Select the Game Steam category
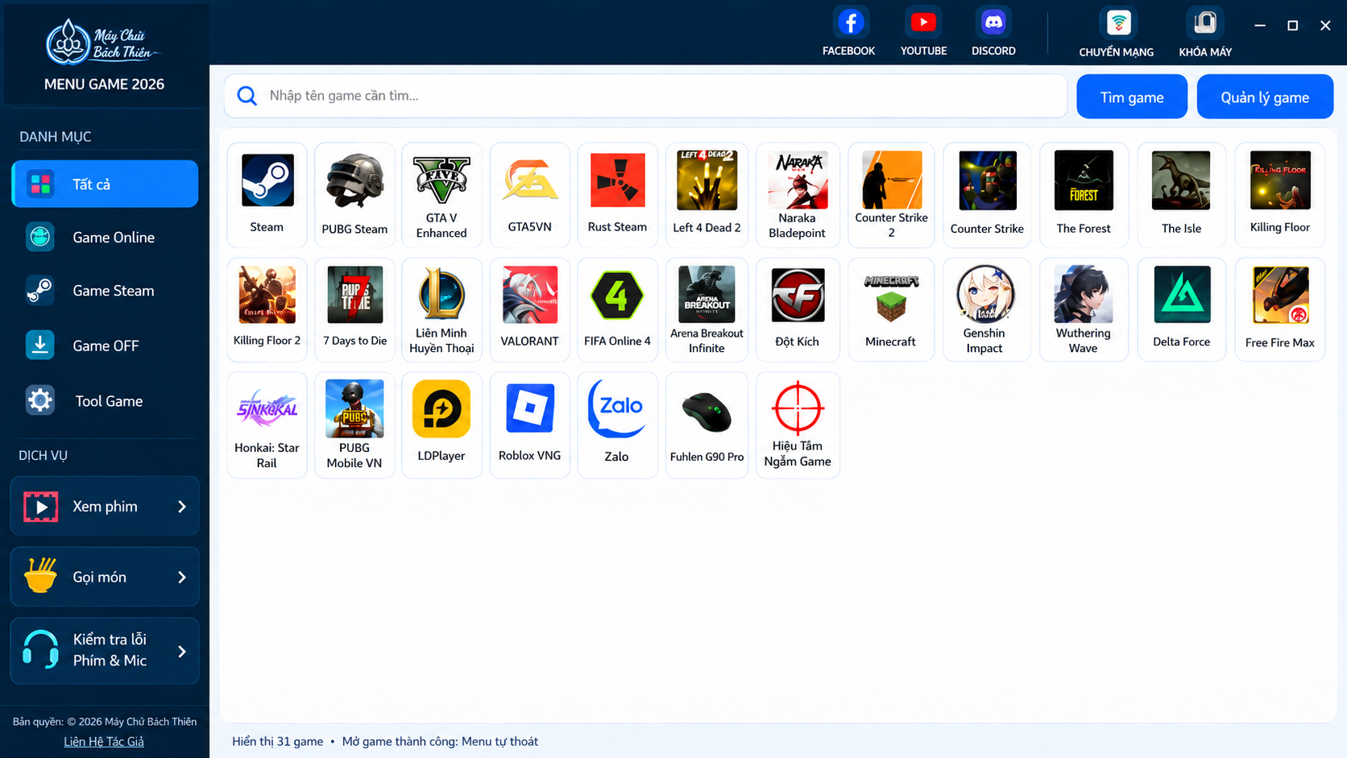Screen dimensions: 1347x758 point(105,291)
